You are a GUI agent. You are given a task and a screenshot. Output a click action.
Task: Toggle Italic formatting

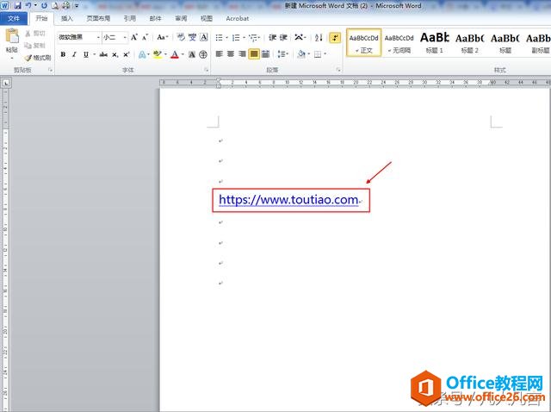74,54
